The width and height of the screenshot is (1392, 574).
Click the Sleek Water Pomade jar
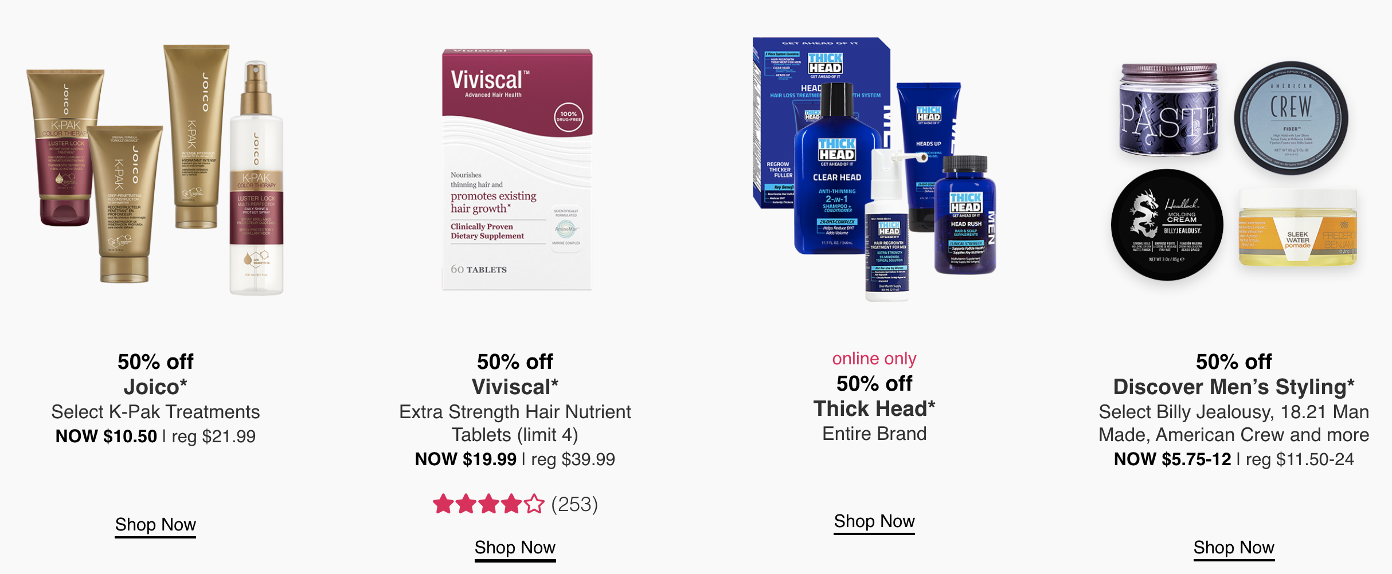1298,227
